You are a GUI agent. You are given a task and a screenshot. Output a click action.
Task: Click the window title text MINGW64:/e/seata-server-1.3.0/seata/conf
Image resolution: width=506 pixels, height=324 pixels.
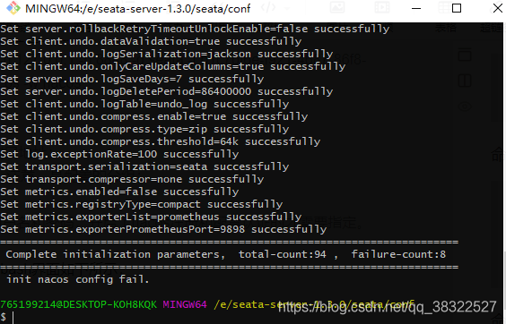click(x=138, y=9)
